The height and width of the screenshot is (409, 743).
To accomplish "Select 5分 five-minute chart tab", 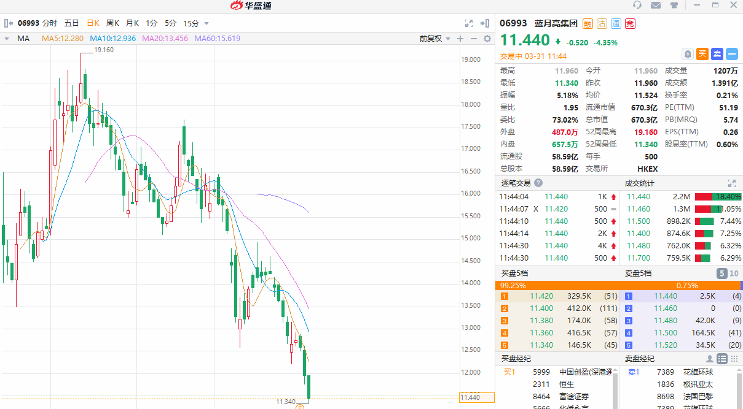I will 170,23.
